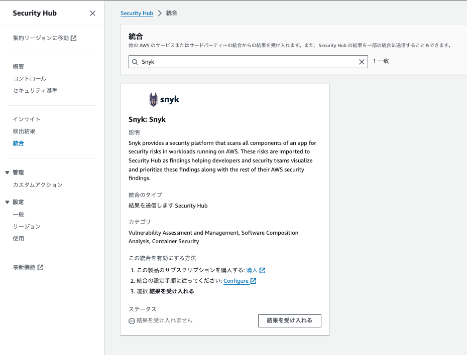Screen dimensions: 467x355
Task: Open the Configure link
Action: (236, 281)
